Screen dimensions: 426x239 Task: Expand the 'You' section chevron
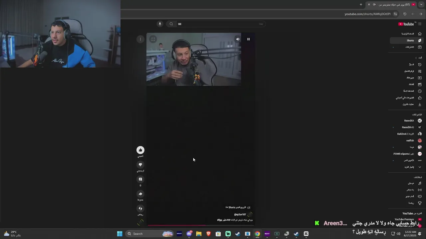pyautogui.click(x=416, y=58)
